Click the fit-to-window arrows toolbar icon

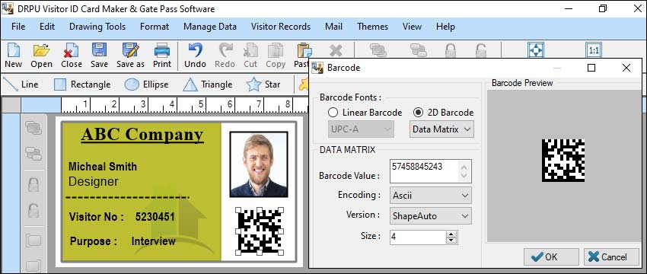(x=536, y=50)
